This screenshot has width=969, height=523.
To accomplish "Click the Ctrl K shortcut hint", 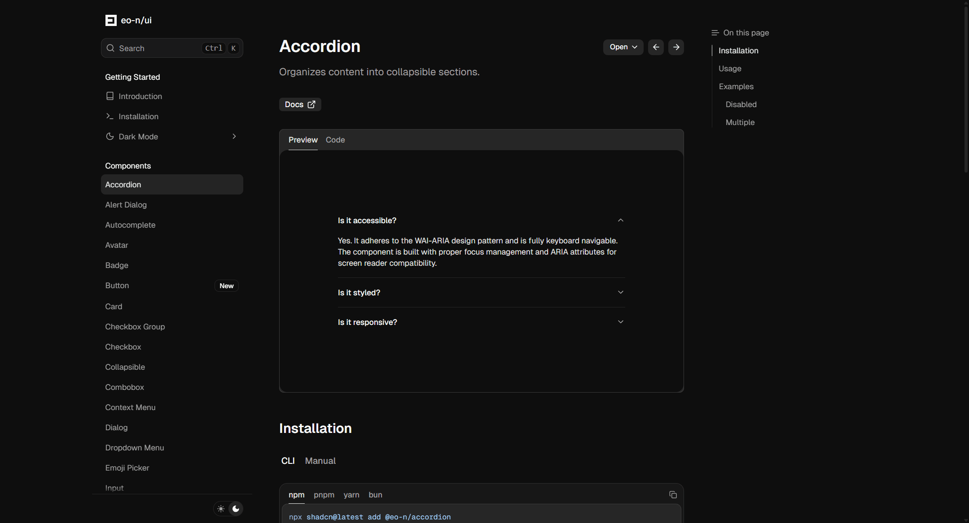I will 220,48.
